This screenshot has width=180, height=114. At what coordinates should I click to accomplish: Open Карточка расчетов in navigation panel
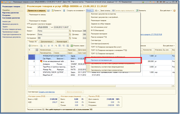pos(10,13)
